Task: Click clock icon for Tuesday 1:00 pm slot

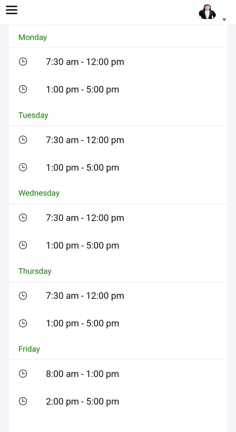Action: coord(23,167)
